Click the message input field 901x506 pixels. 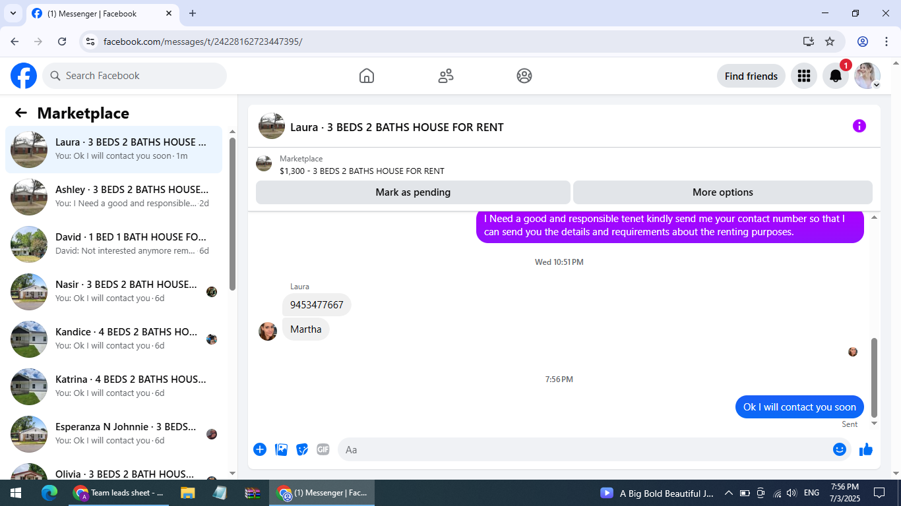(x=584, y=449)
